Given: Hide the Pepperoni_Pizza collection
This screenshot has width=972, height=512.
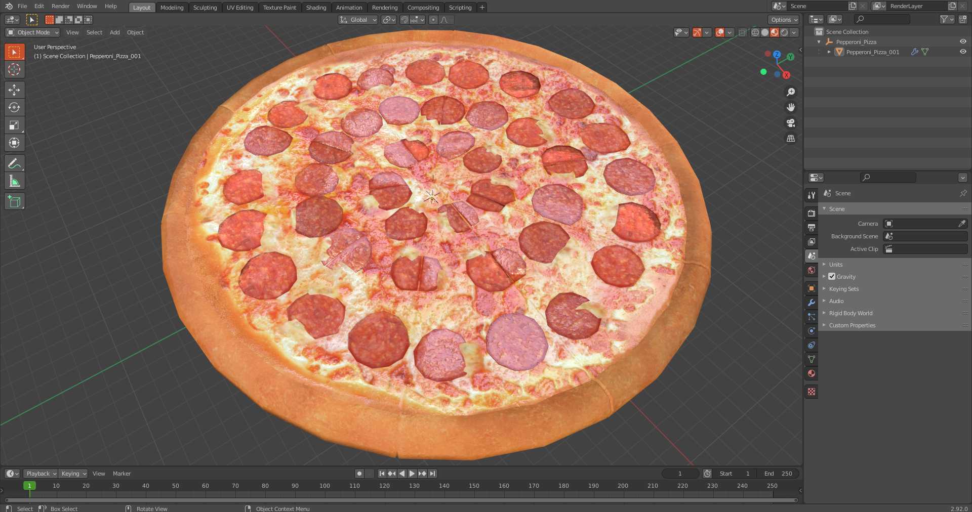Looking at the screenshot, I should click(x=963, y=41).
